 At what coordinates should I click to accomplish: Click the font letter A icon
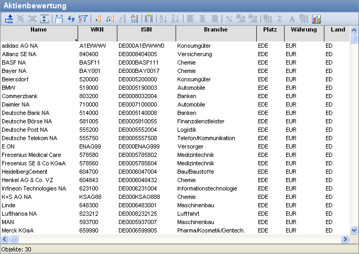pos(292,19)
